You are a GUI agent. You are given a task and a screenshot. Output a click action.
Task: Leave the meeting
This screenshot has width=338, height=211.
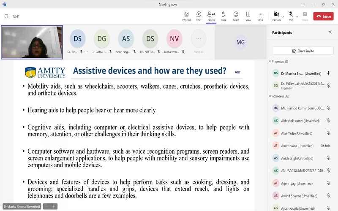(324, 16)
